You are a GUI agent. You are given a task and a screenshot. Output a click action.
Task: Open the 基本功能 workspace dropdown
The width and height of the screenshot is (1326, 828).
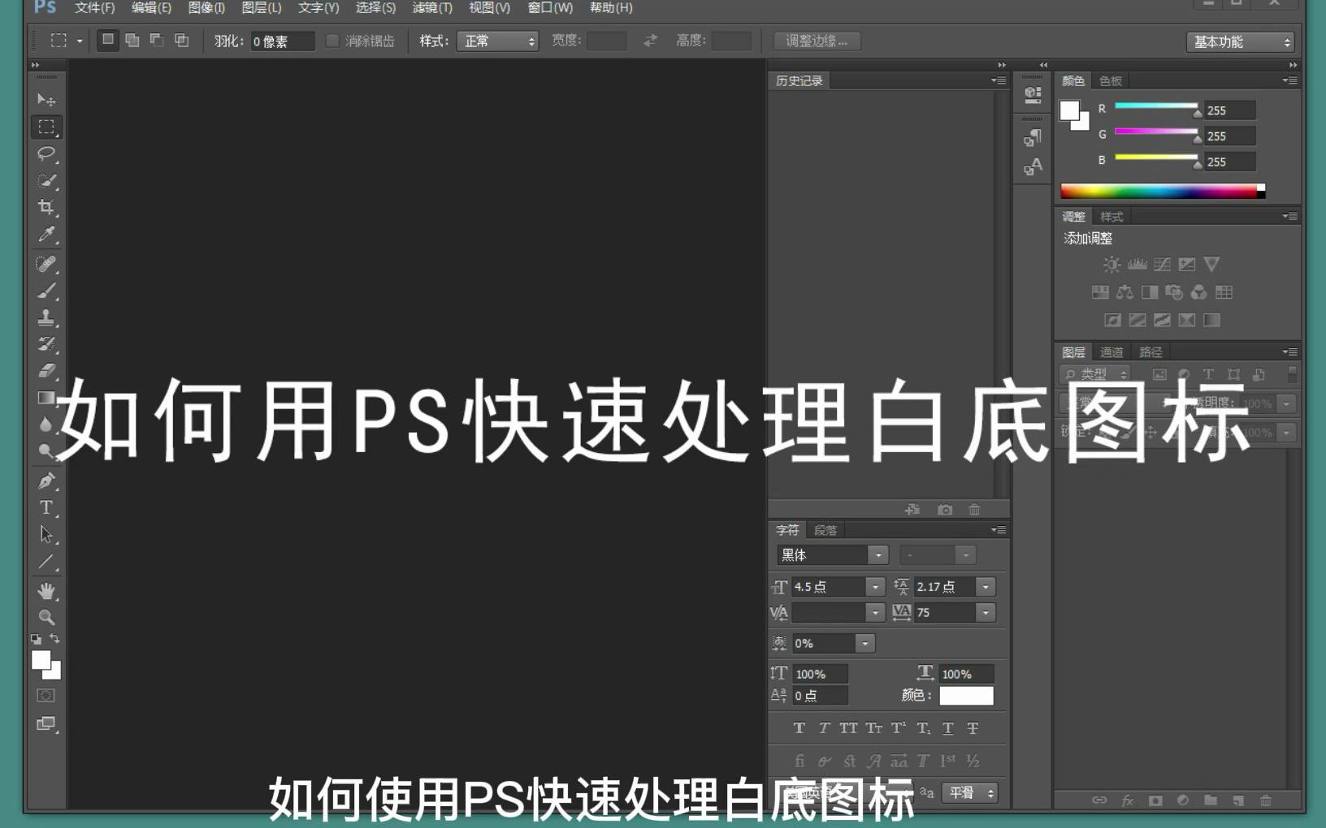click(1240, 42)
